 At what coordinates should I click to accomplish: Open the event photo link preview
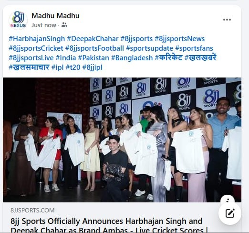pos(122,140)
